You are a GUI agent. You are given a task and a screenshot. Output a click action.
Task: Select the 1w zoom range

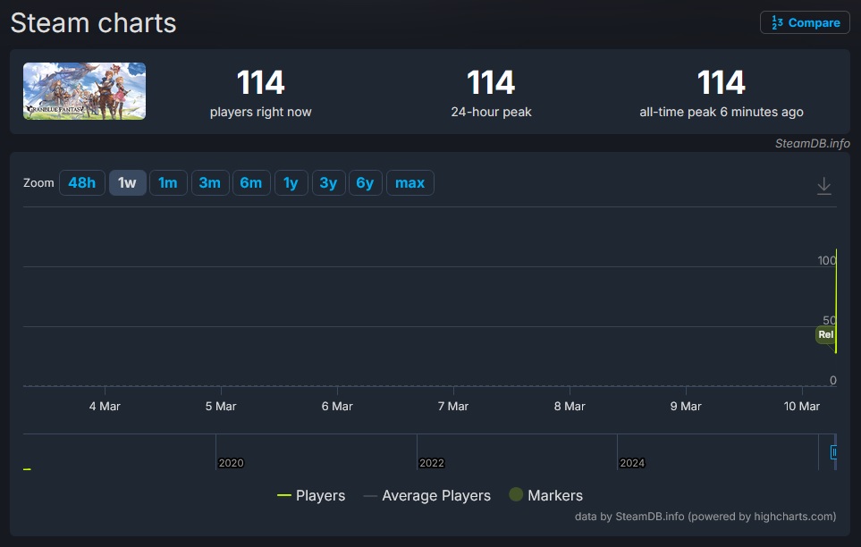click(127, 183)
